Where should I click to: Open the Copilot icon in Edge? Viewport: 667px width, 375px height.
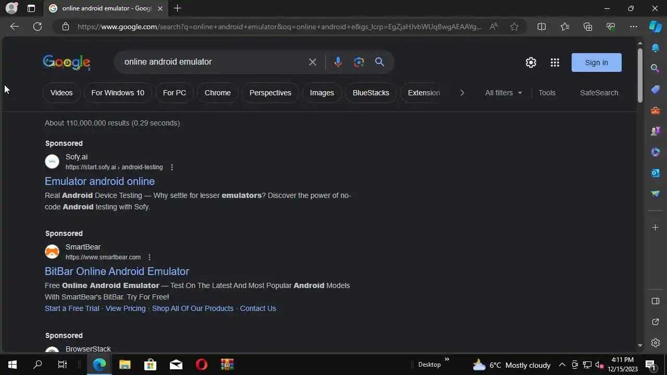(655, 27)
